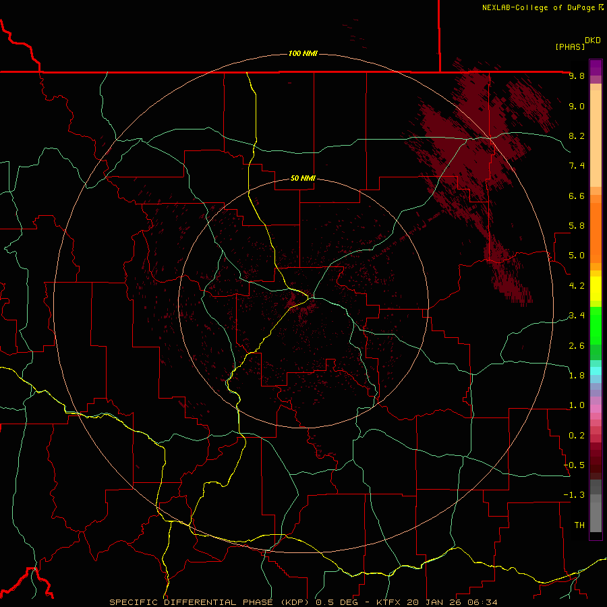Pick the pink segment of the color bar

tap(596, 409)
